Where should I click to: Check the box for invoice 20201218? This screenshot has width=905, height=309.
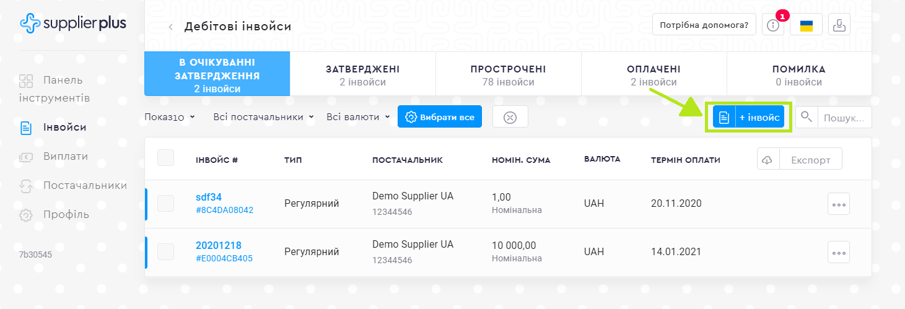coord(165,251)
